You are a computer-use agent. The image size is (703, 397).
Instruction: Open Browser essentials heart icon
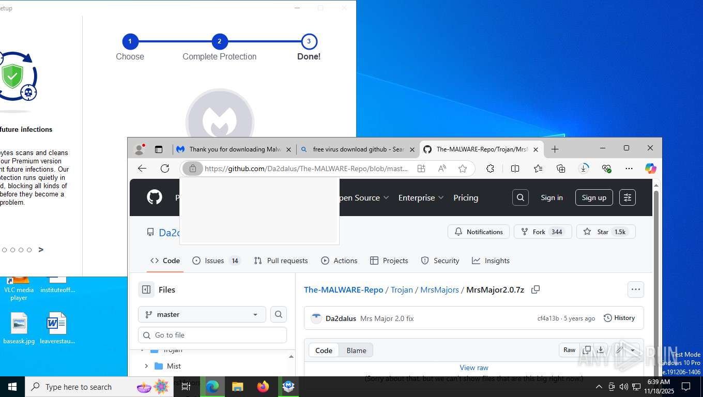(x=606, y=169)
